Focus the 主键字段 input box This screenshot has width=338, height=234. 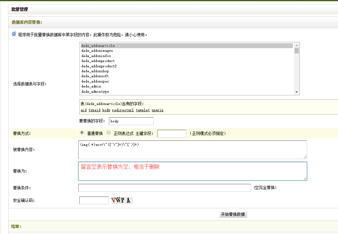[171, 134]
